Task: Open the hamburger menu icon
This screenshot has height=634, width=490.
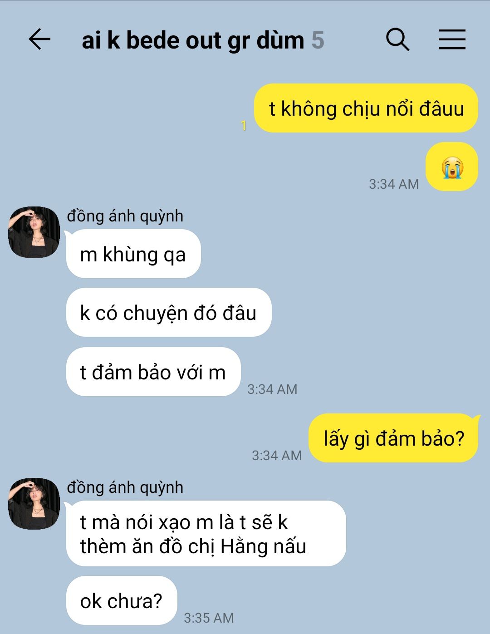Action: (452, 39)
